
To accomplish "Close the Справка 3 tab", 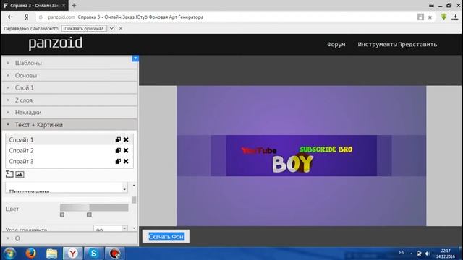I will 64,6.
